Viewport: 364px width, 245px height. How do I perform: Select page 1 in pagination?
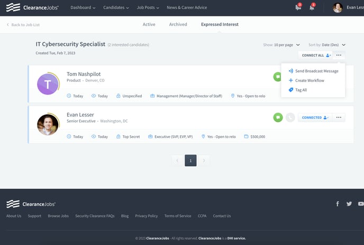click(190, 161)
